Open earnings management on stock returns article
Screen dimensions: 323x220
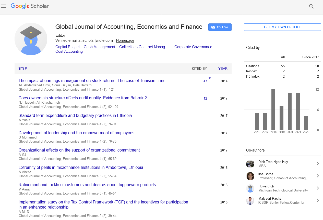pos(92,80)
